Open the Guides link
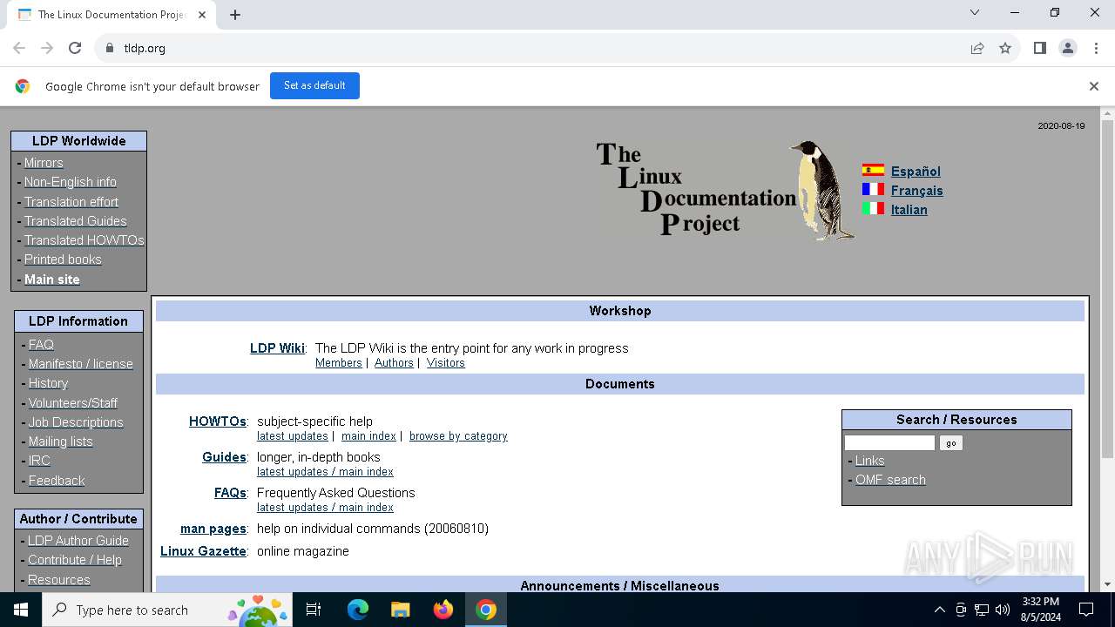Viewport: 1115px width, 627px height. tap(224, 457)
